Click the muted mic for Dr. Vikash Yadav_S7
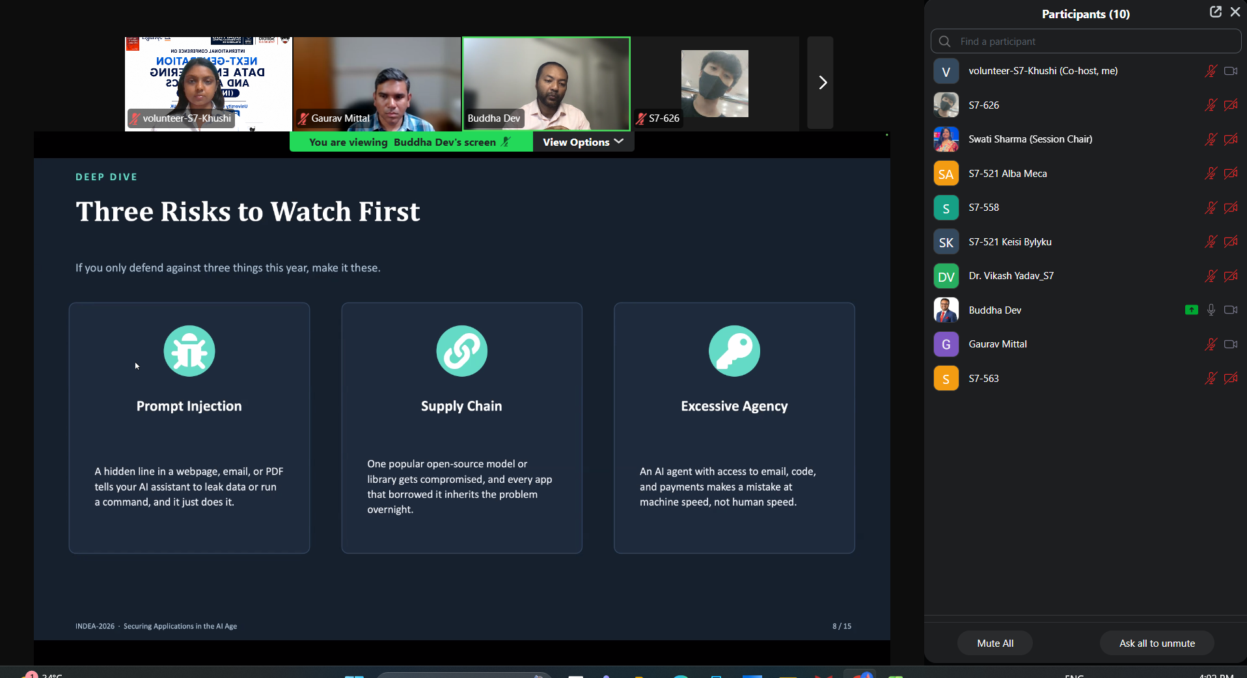The height and width of the screenshot is (678, 1247). click(x=1211, y=276)
